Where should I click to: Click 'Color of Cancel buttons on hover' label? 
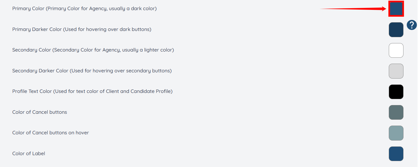tap(51, 133)
